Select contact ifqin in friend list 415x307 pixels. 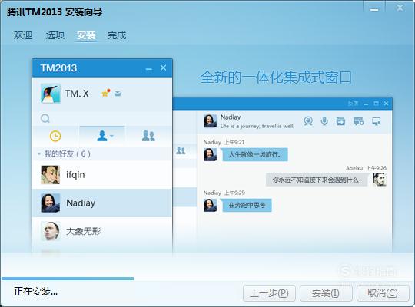tap(102, 175)
